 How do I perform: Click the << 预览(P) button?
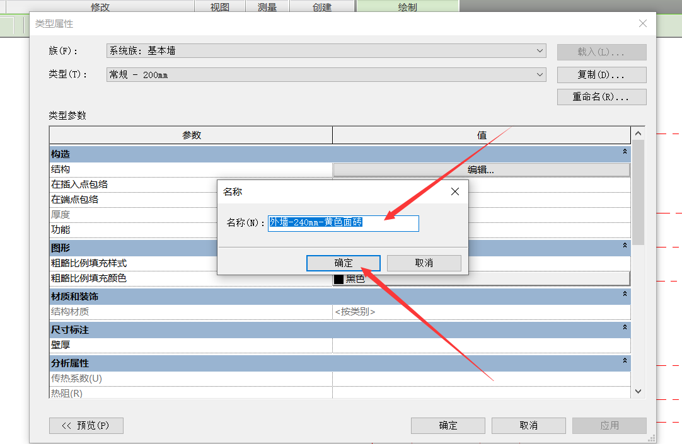pyautogui.click(x=86, y=426)
